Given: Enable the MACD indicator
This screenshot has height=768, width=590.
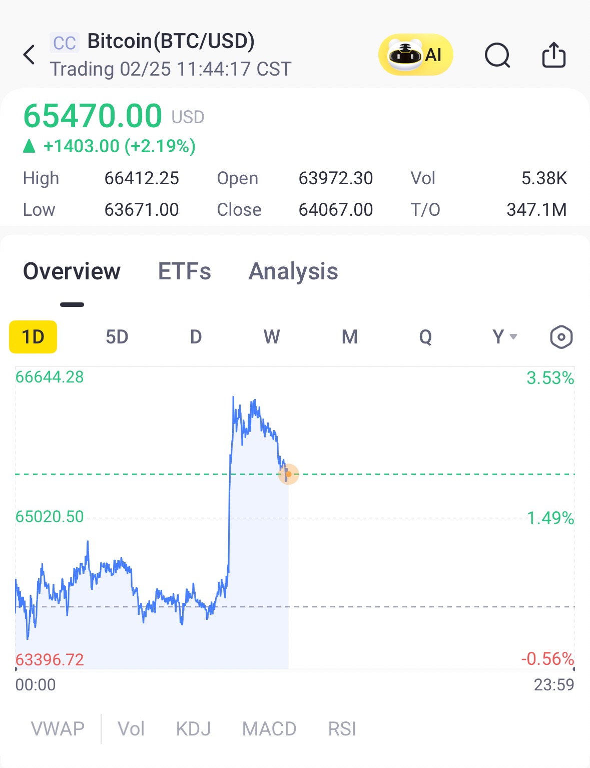Looking at the screenshot, I should [x=269, y=728].
